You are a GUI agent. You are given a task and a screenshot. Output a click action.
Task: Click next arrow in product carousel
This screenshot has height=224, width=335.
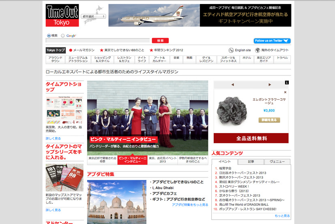pyautogui.click(x=270, y=85)
